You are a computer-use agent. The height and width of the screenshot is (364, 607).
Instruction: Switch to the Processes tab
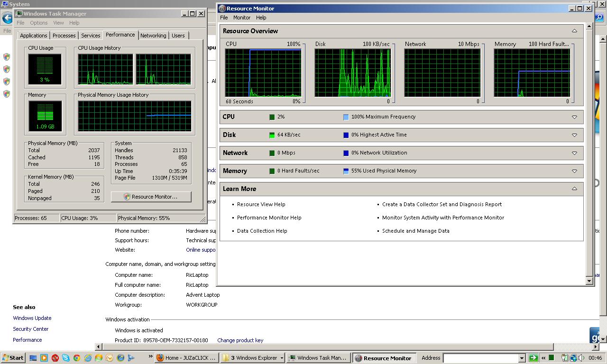(64, 36)
